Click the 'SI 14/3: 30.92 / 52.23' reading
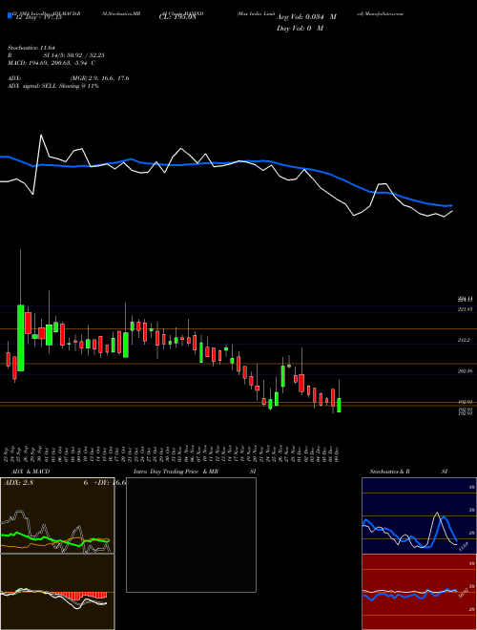Viewport: 477px width, 630px height. pyautogui.click(x=72, y=55)
